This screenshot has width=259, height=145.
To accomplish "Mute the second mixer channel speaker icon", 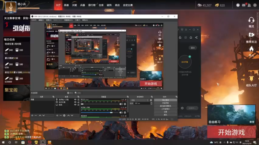I will [x=121, y=112].
